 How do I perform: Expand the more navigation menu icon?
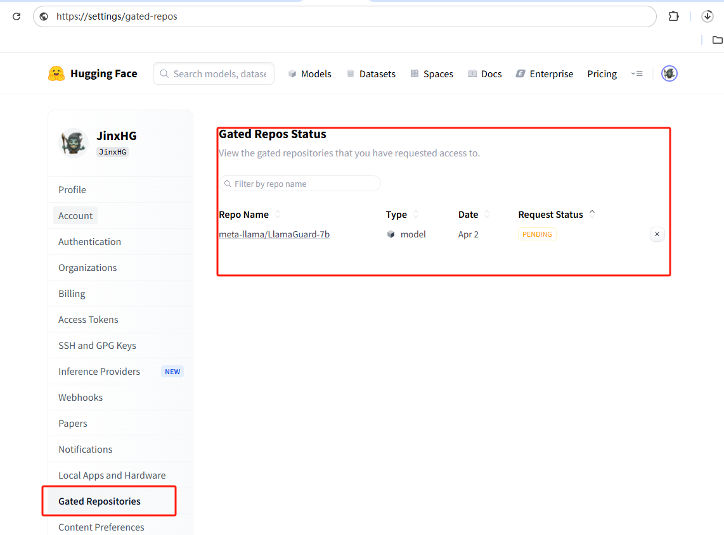(x=637, y=73)
